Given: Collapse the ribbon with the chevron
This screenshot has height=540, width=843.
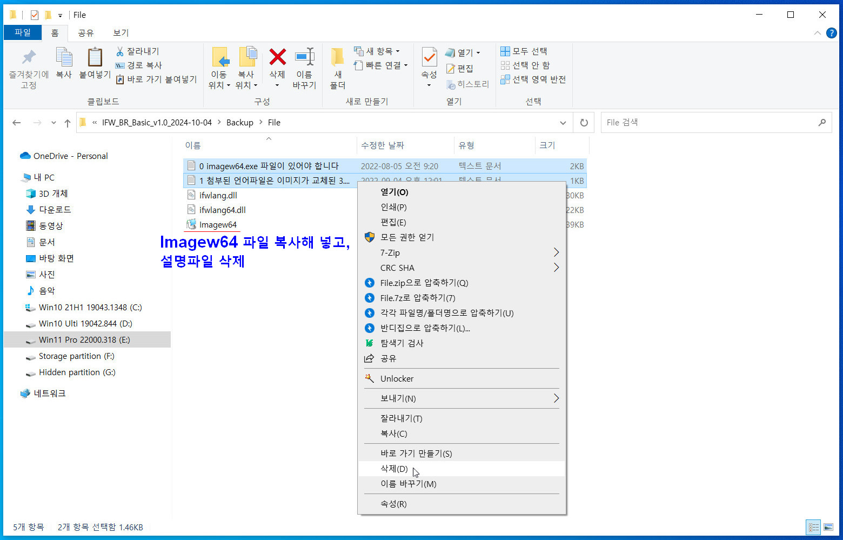Looking at the screenshot, I should [817, 33].
